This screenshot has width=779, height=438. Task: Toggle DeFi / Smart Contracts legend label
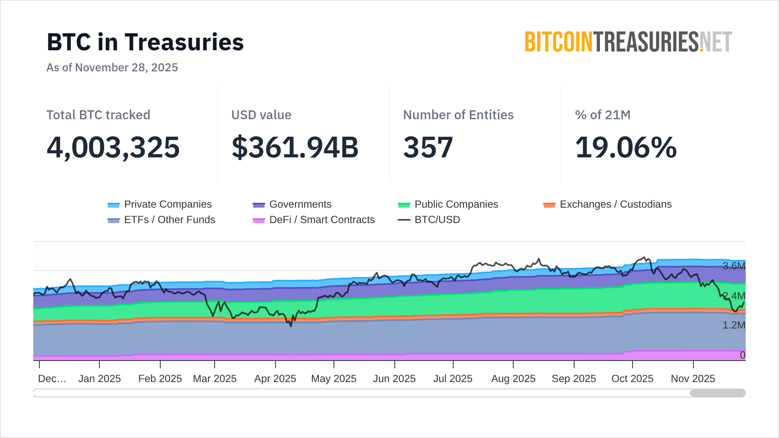pos(322,220)
